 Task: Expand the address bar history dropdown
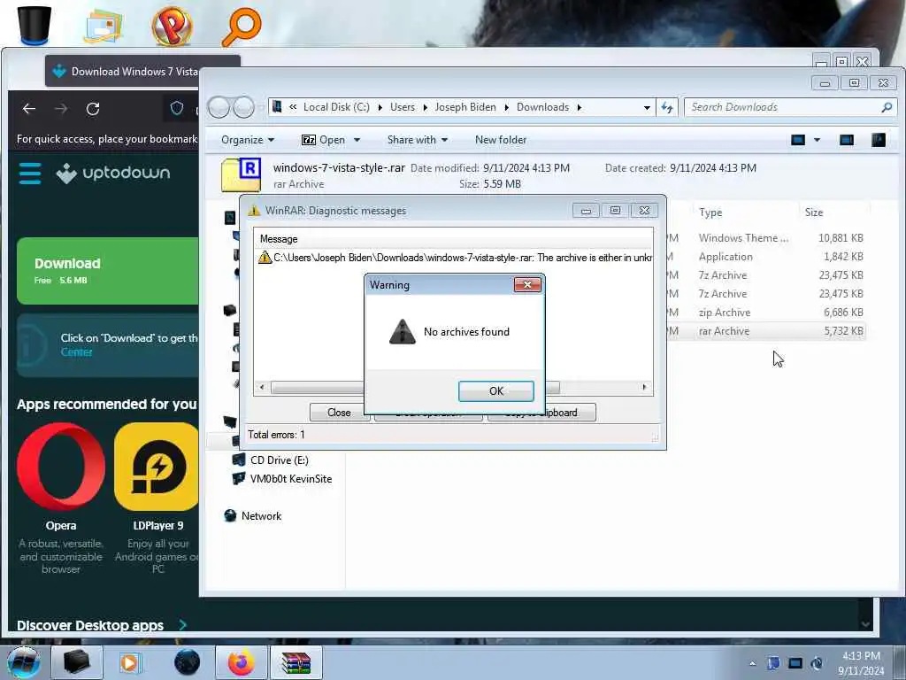(x=647, y=107)
